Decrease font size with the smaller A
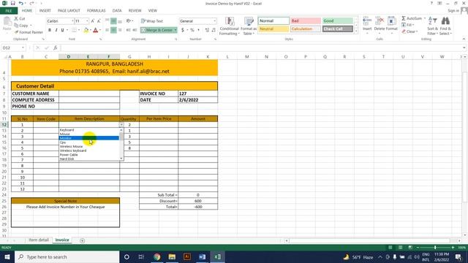 [99, 21]
